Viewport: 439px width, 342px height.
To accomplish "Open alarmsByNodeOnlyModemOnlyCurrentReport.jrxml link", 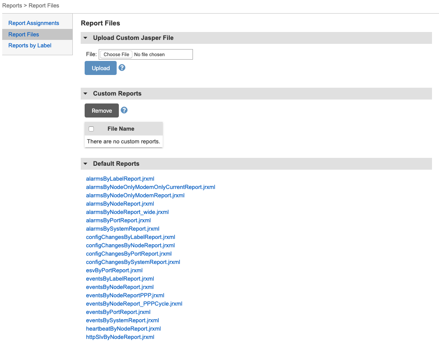I will click(x=150, y=187).
